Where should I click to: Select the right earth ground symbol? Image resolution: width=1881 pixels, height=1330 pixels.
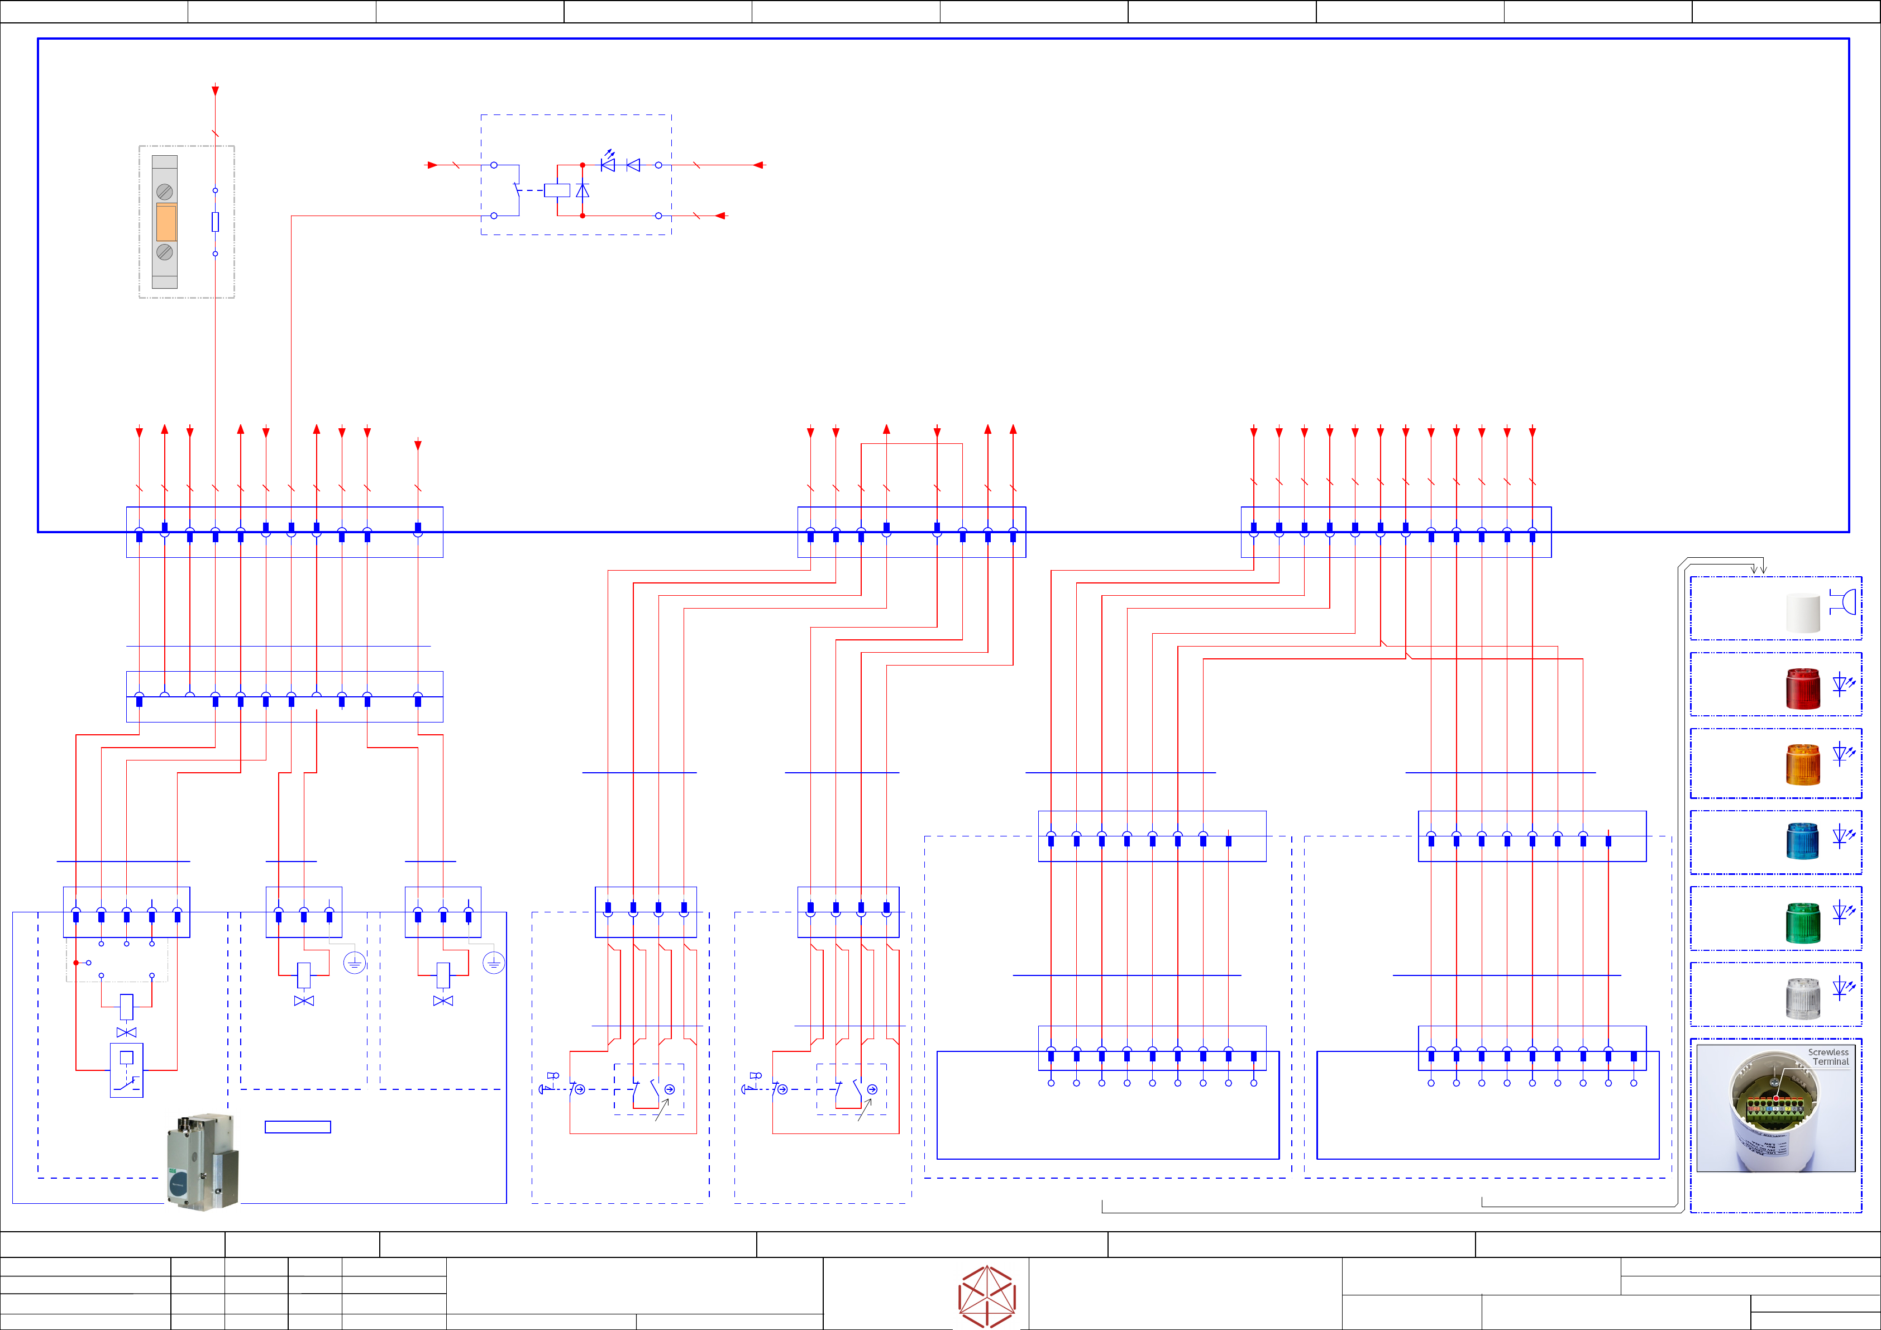[493, 963]
